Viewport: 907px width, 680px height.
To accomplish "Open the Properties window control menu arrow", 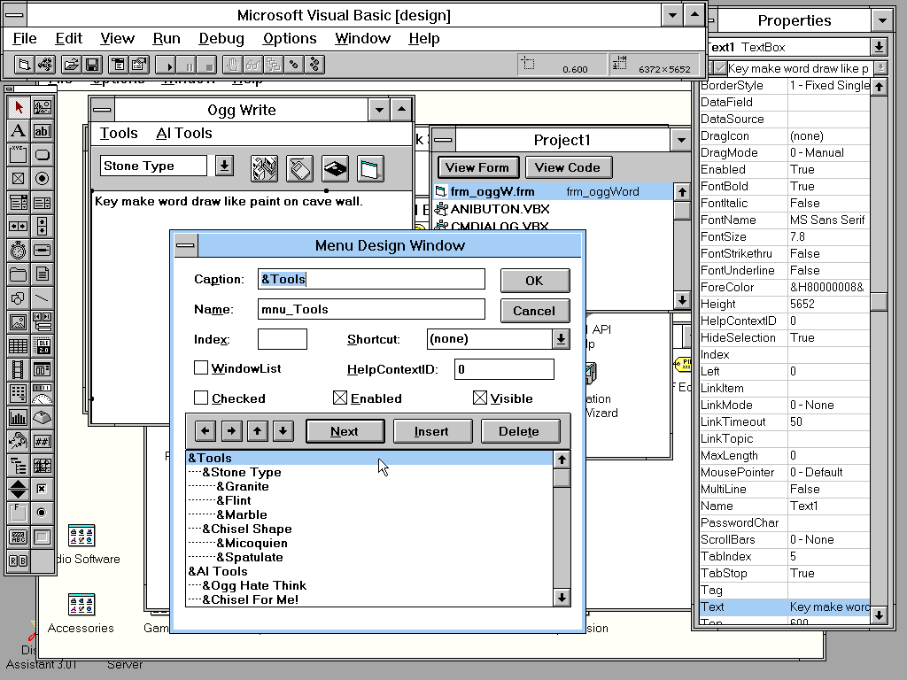I will (x=882, y=21).
